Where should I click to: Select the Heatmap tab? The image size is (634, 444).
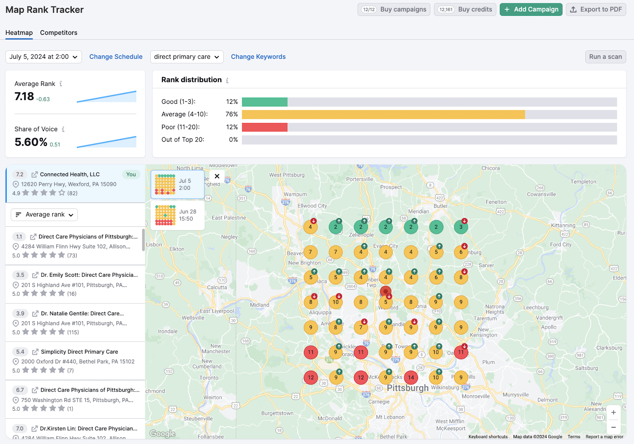click(x=19, y=33)
